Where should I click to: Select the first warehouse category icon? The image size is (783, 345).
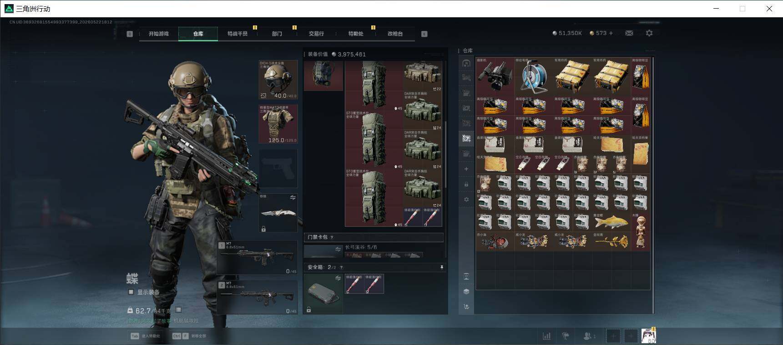click(466, 63)
